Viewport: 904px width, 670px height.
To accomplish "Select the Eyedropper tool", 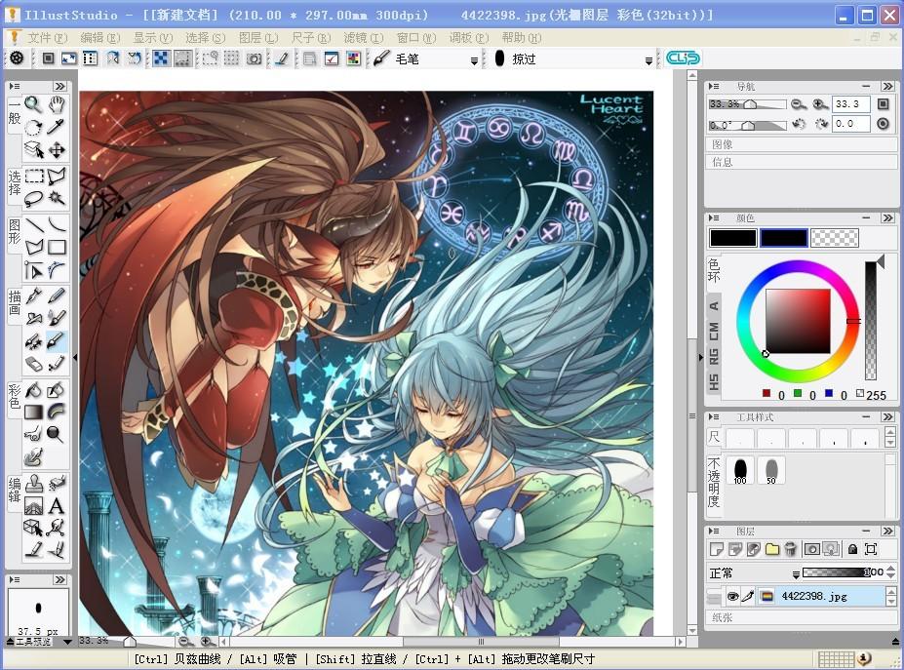I will 56,125.
